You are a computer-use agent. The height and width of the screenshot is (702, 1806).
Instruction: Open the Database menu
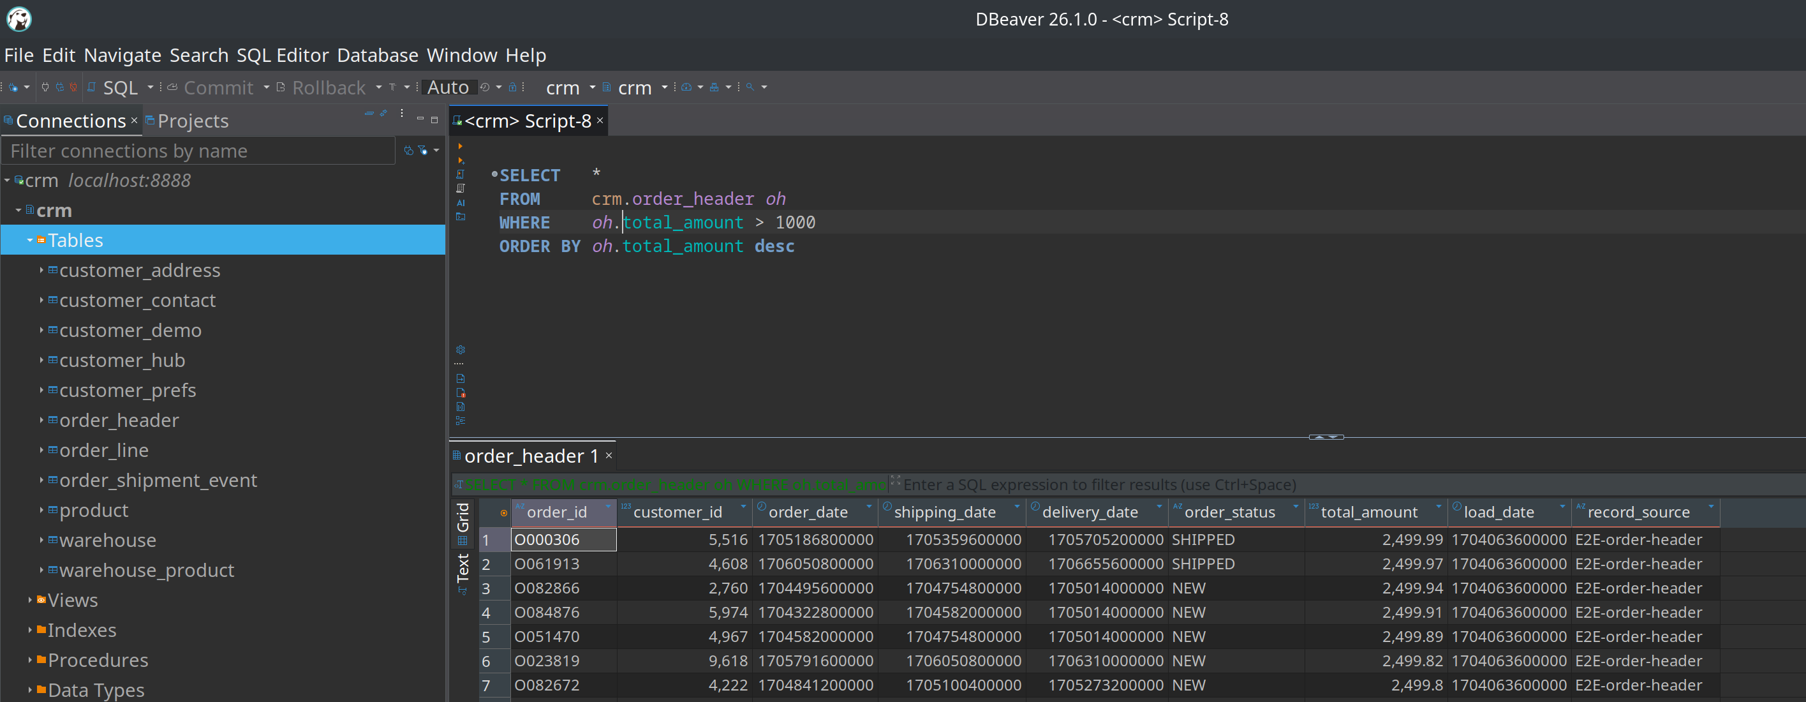(377, 55)
